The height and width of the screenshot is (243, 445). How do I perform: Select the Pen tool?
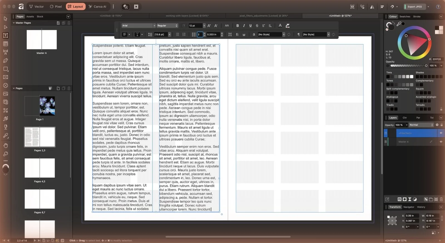coord(6,61)
